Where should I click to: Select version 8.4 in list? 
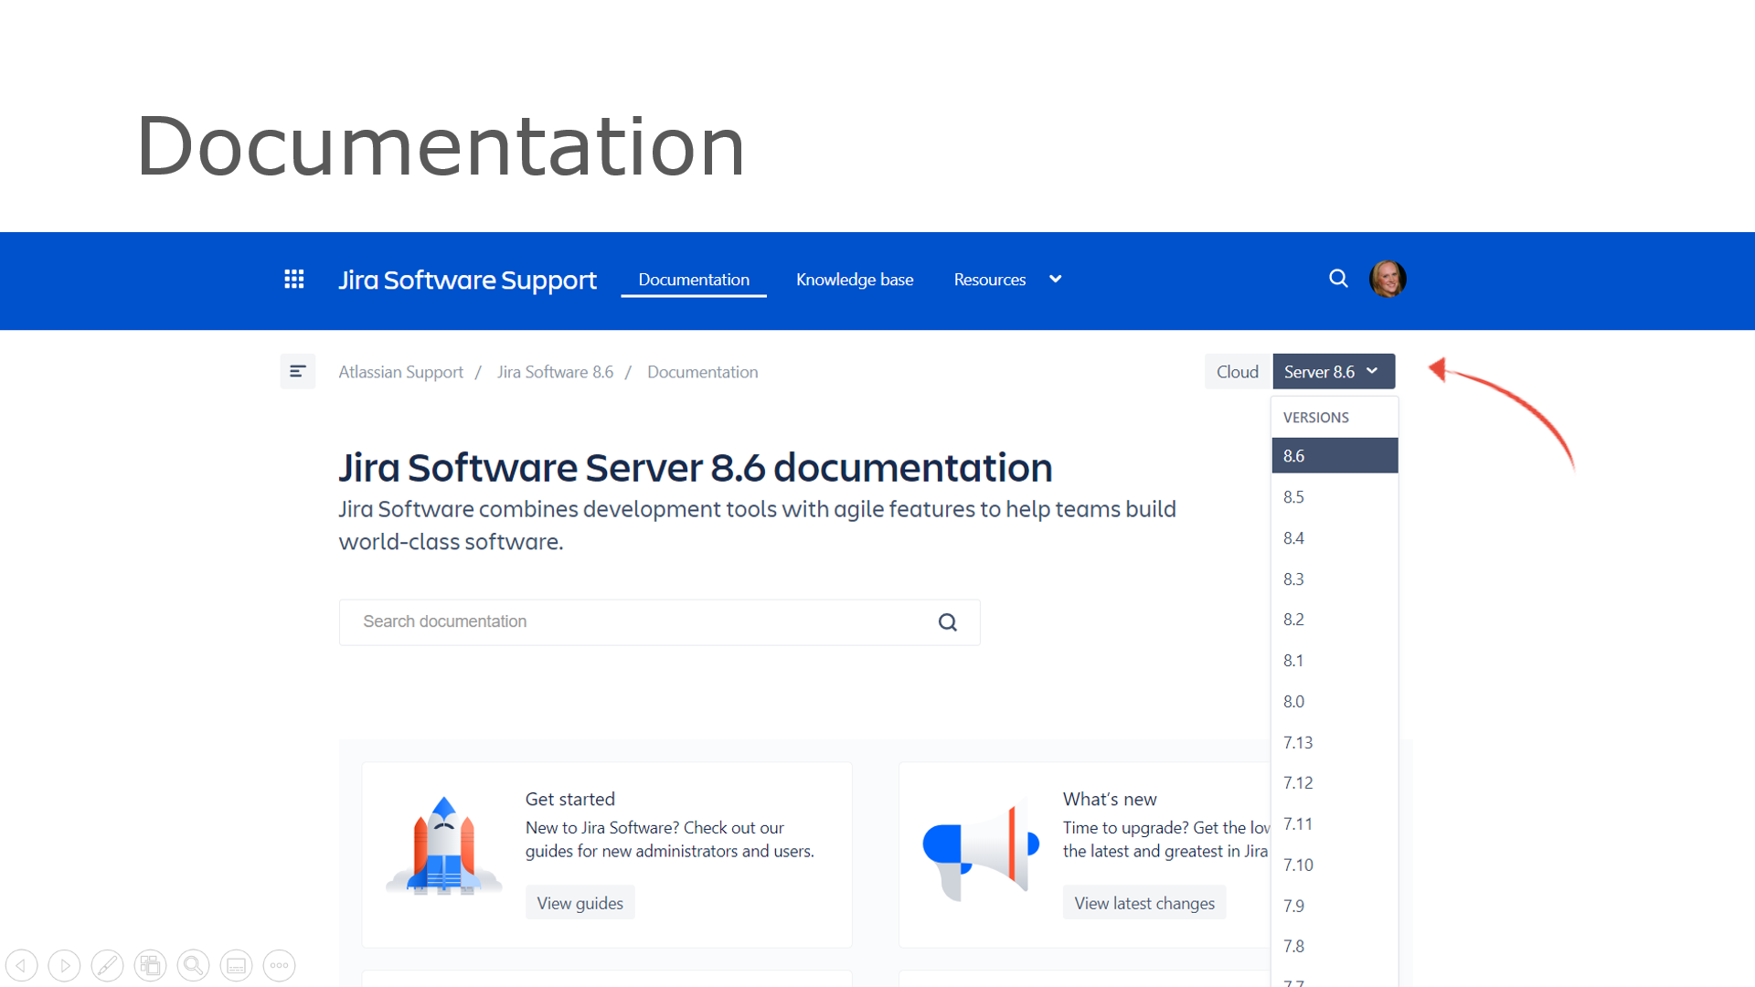[x=1335, y=537]
